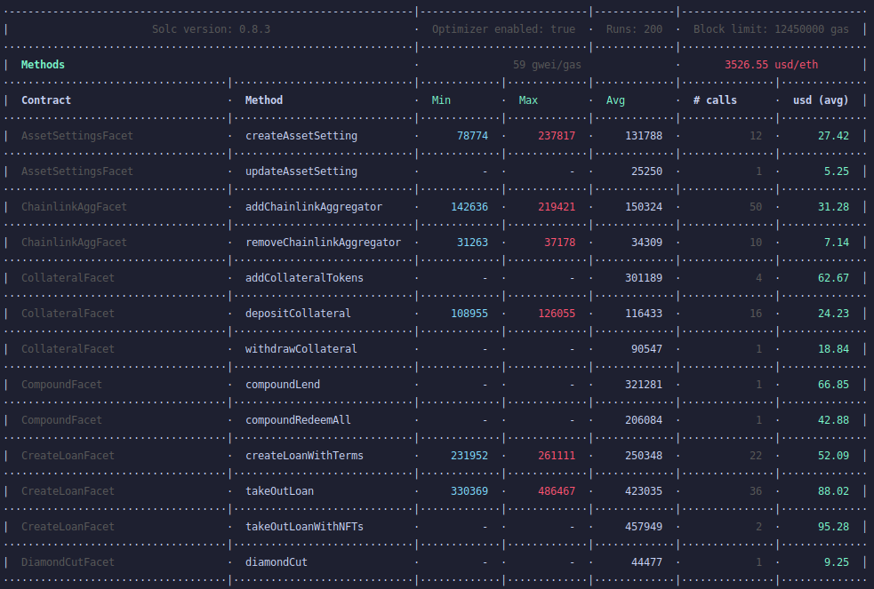Click removeChainlinkAggregator max value 37178
Image resolution: width=874 pixels, height=589 pixels.
point(559,243)
